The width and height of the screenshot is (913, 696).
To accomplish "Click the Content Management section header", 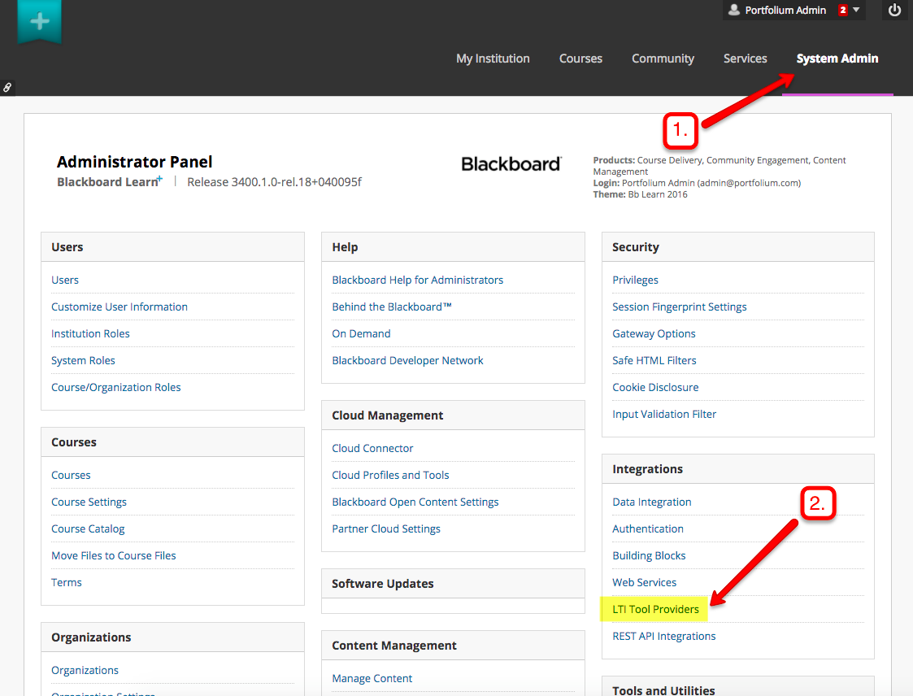I will pos(453,646).
